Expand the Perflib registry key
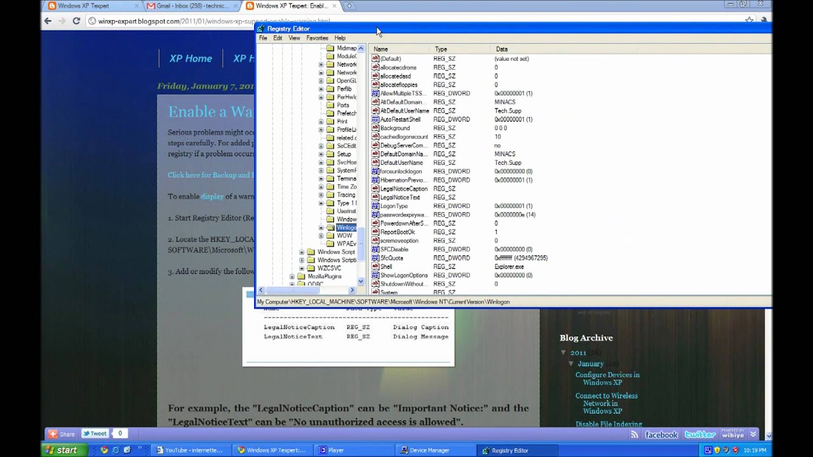The width and height of the screenshot is (813, 457). 321,89
